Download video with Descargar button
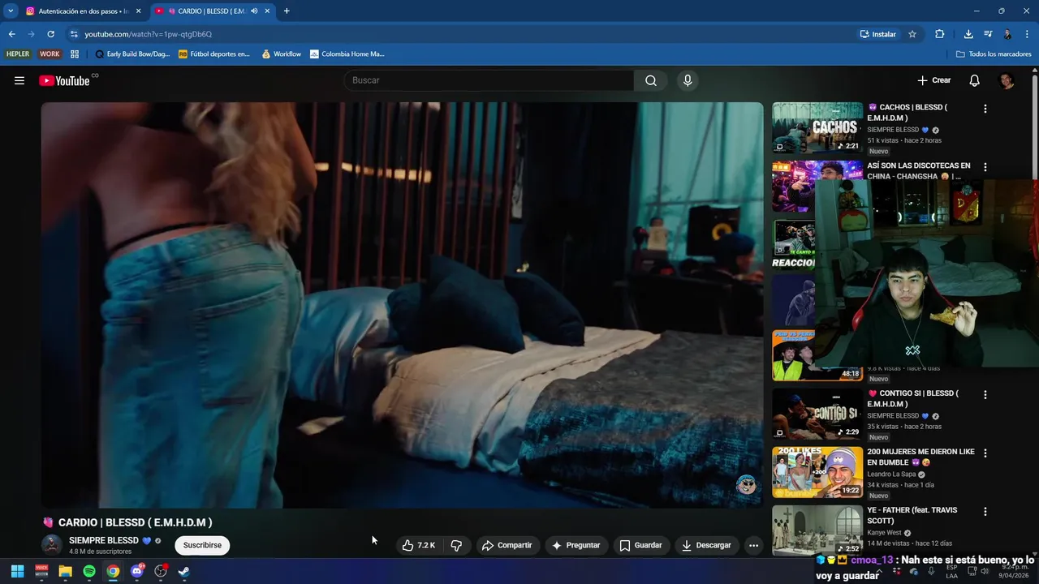This screenshot has width=1039, height=584. (706, 545)
